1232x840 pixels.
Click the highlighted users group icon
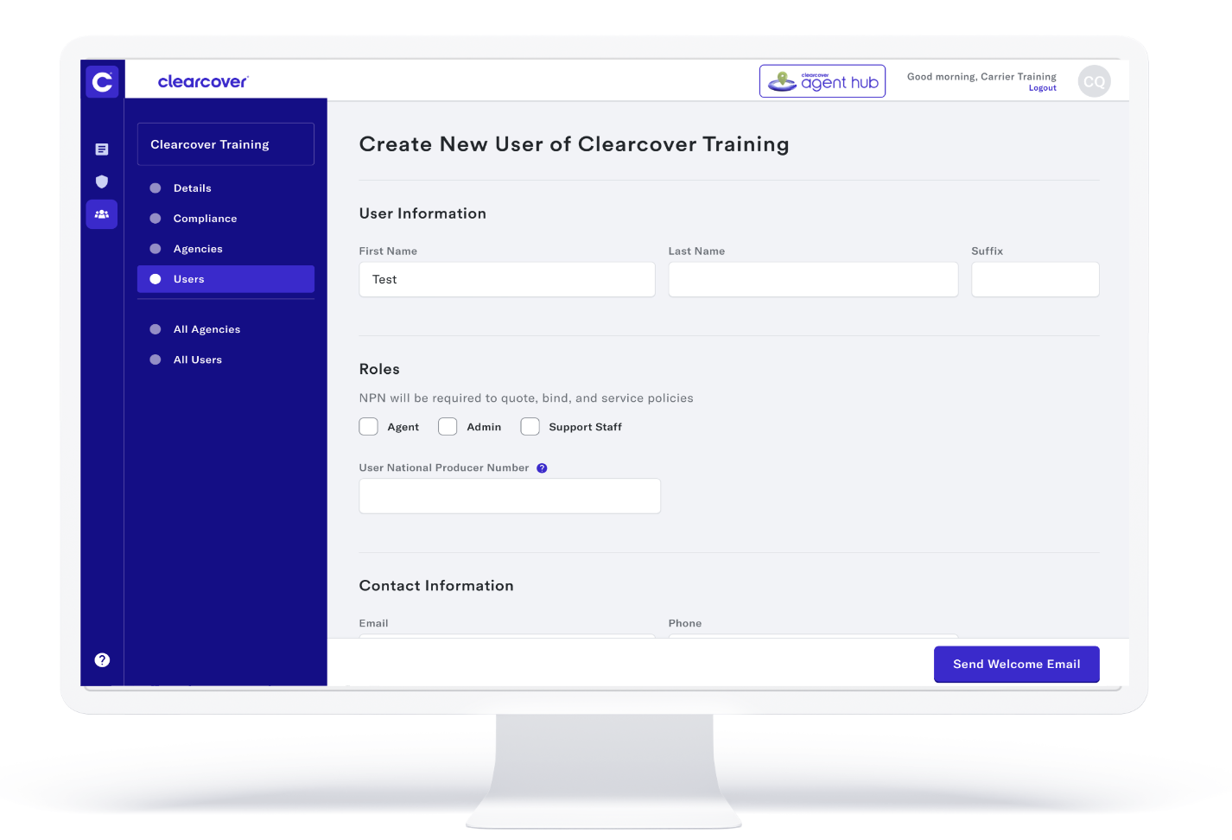102,213
